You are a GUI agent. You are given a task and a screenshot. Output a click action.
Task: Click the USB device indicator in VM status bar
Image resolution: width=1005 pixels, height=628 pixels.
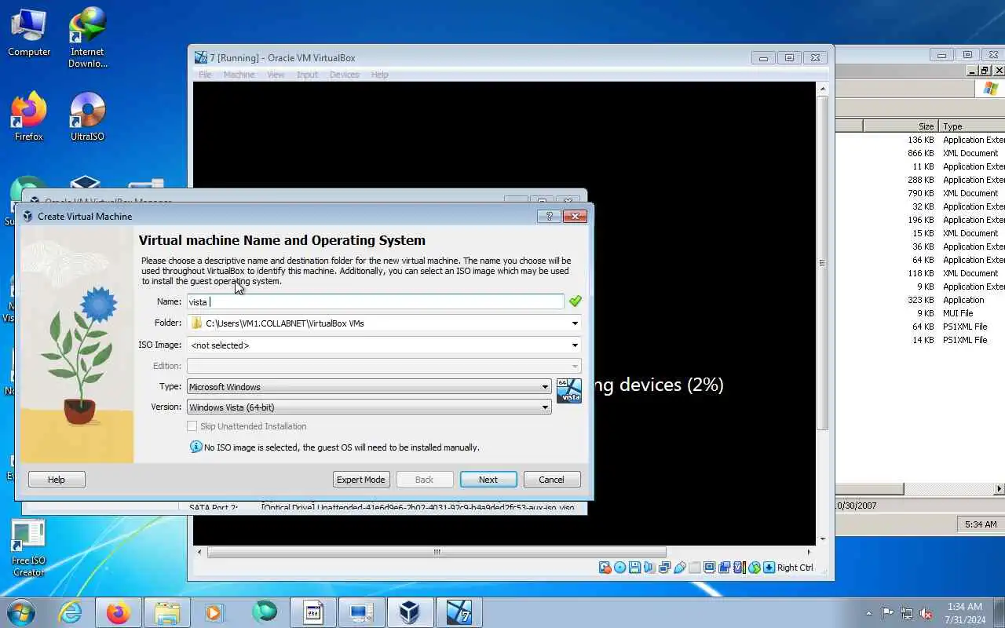coord(680,568)
